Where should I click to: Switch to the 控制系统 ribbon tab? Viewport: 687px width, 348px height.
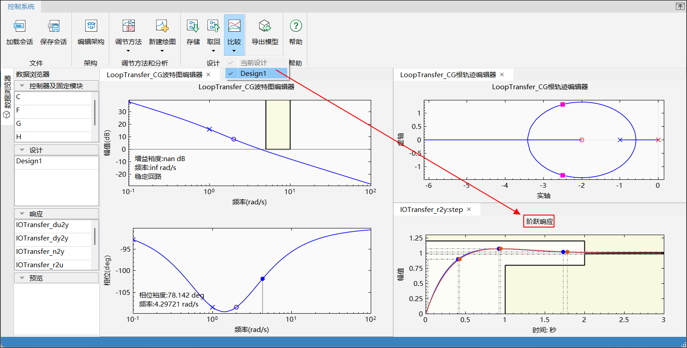21,7
